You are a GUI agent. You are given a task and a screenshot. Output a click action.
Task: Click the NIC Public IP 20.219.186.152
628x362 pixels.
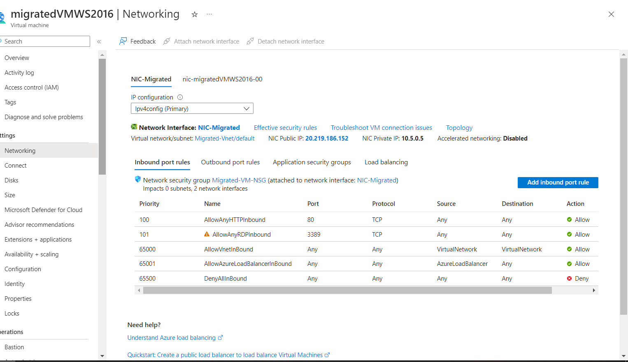tap(327, 138)
